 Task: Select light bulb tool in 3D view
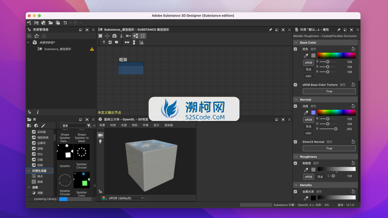[x=100, y=141]
